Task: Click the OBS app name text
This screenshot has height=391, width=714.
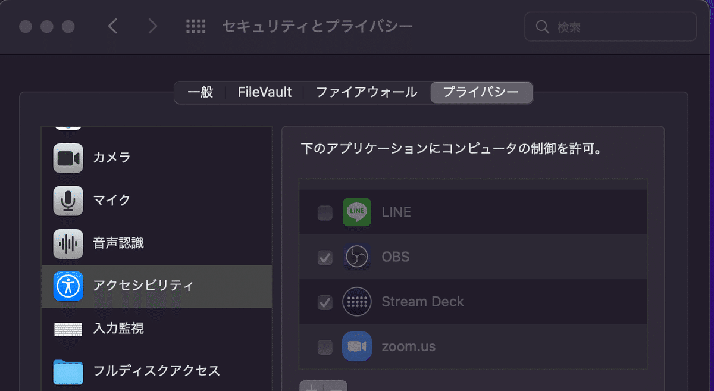Action: coord(396,258)
